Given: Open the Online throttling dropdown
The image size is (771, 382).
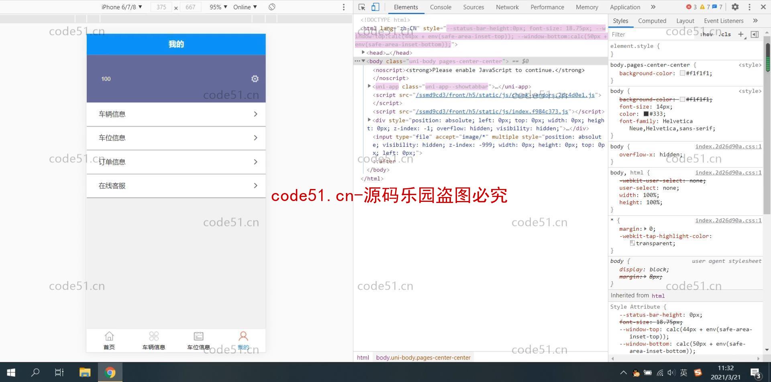Looking at the screenshot, I should (x=245, y=7).
